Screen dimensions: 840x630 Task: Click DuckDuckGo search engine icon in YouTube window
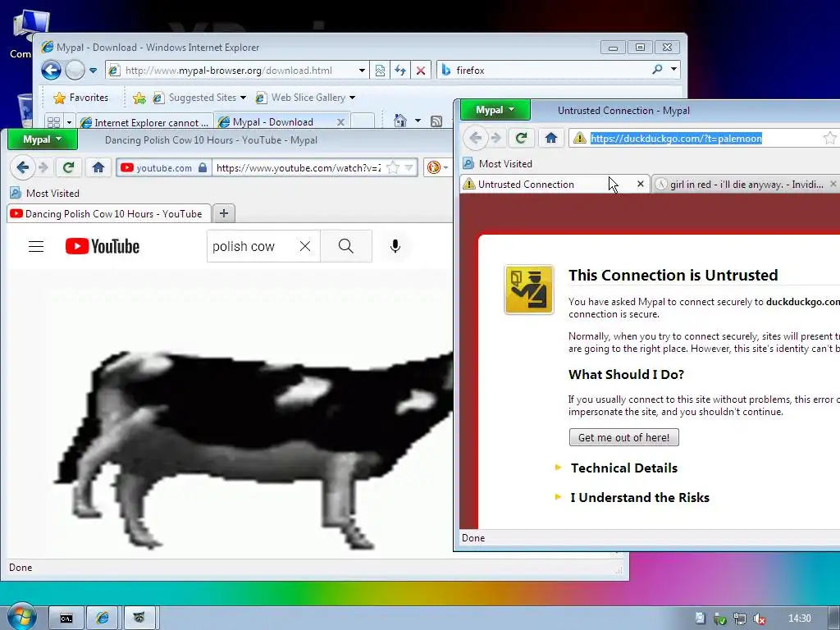[434, 167]
